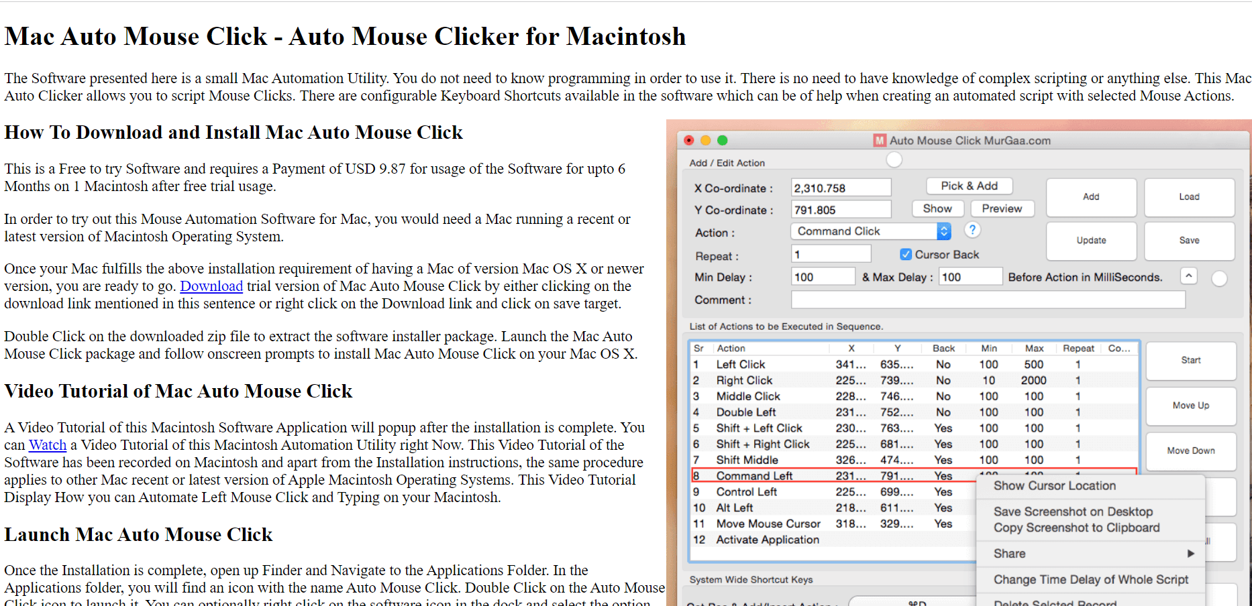
Task: Click the X Co-ordinate input field
Action: [x=841, y=188]
